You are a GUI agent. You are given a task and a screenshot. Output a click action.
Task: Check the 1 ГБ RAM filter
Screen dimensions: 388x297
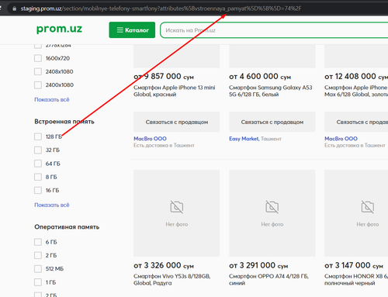point(38,282)
